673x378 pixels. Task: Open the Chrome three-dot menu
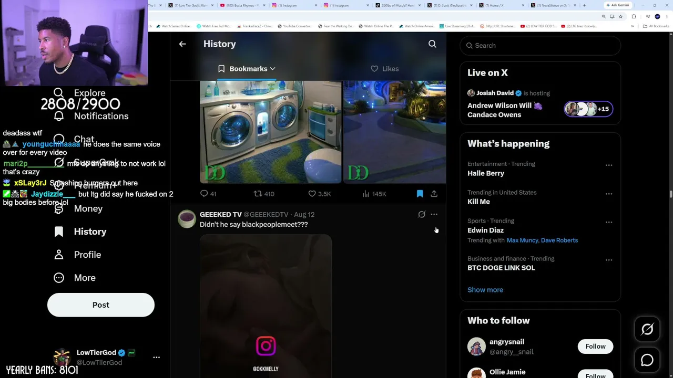pyautogui.click(x=667, y=16)
